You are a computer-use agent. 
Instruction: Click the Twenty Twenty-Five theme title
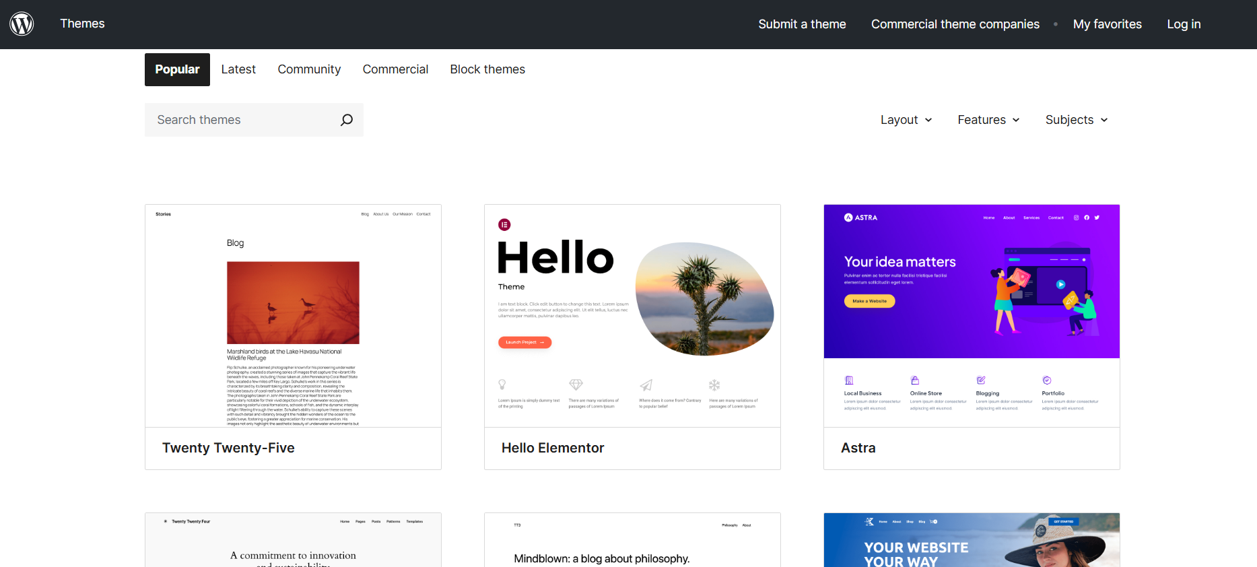point(228,448)
